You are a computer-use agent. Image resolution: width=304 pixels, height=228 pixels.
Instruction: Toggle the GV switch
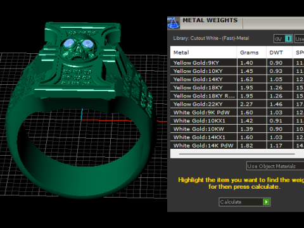(283, 39)
